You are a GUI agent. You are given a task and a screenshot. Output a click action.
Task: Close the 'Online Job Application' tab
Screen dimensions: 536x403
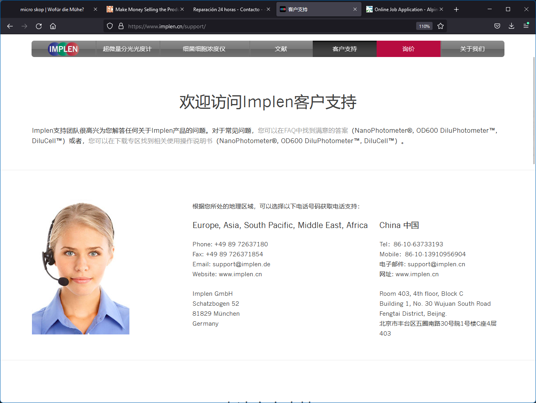[441, 10]
